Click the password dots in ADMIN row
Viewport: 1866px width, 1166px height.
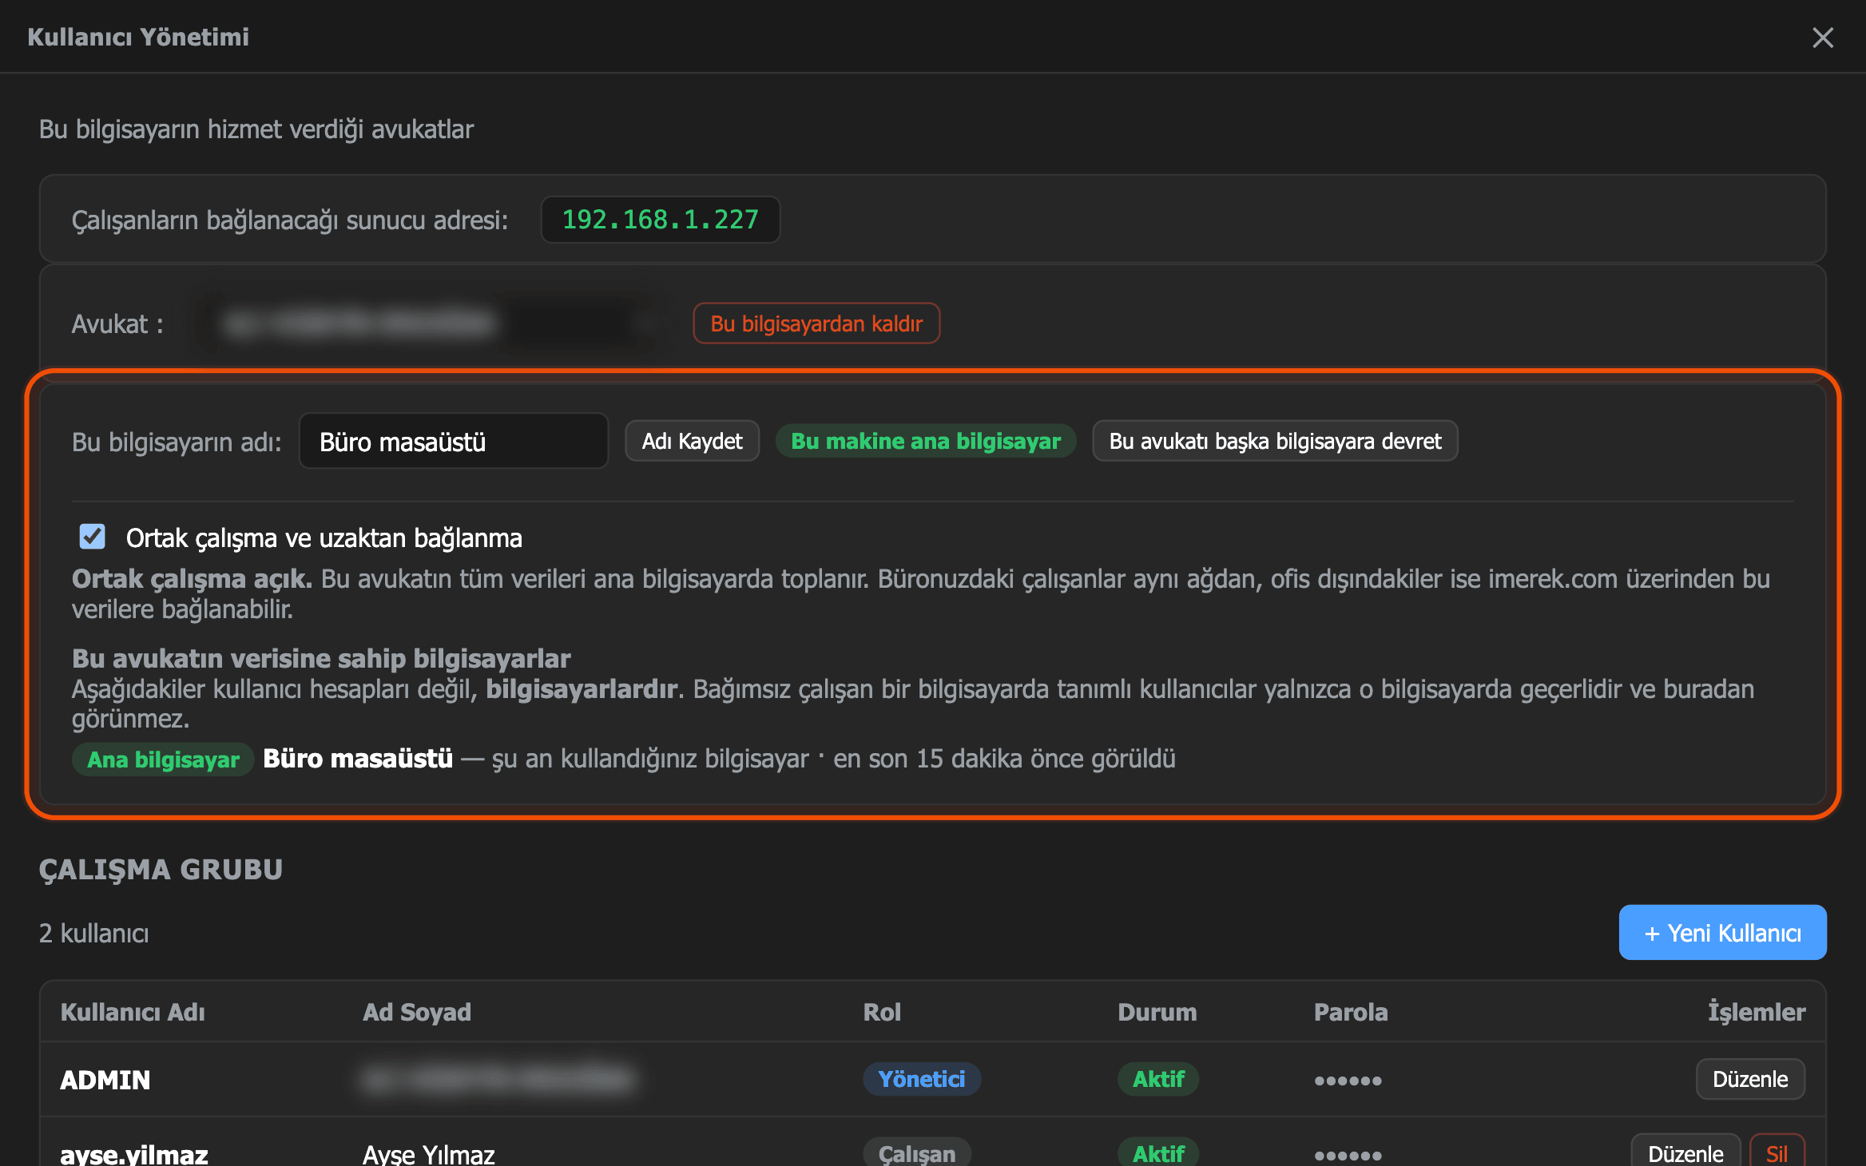coord(1348,1081)
